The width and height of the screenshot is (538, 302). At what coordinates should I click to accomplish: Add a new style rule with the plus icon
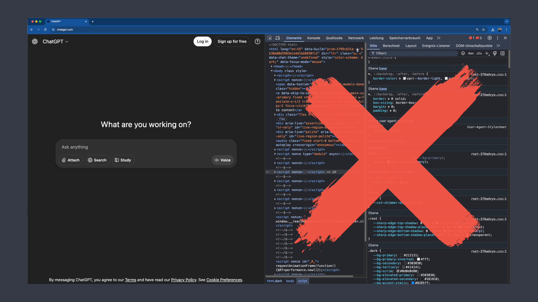coord(487,53)
